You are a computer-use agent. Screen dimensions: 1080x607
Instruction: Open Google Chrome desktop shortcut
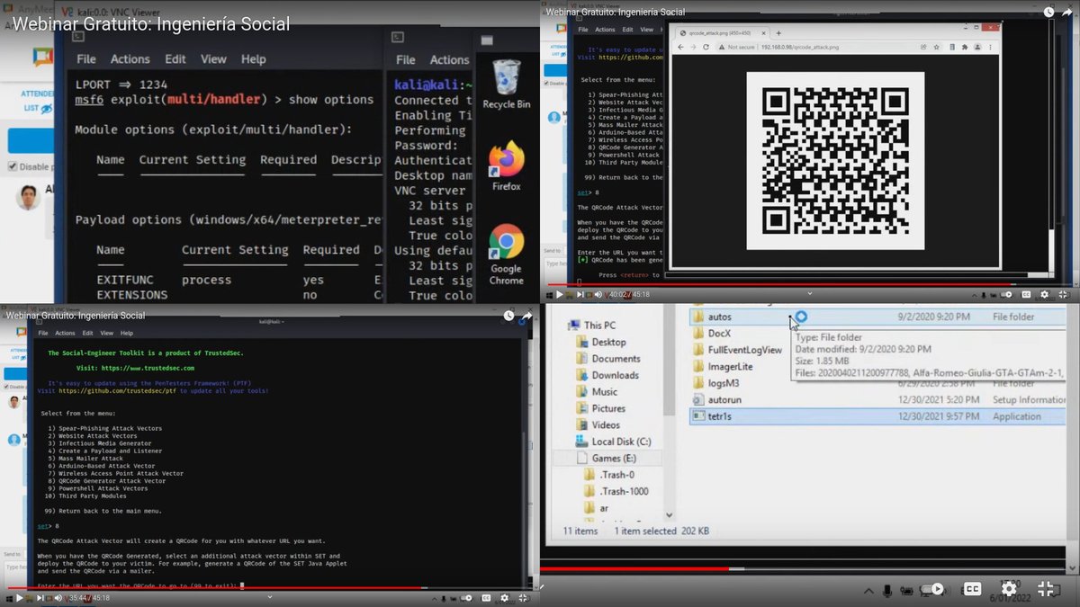[506, 254]
